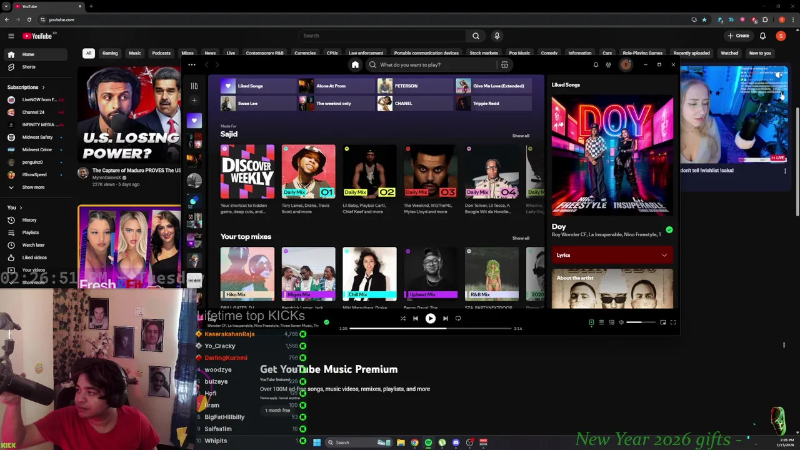
Task: Bookmark this page with the star icon
Action: coord(704,19)
